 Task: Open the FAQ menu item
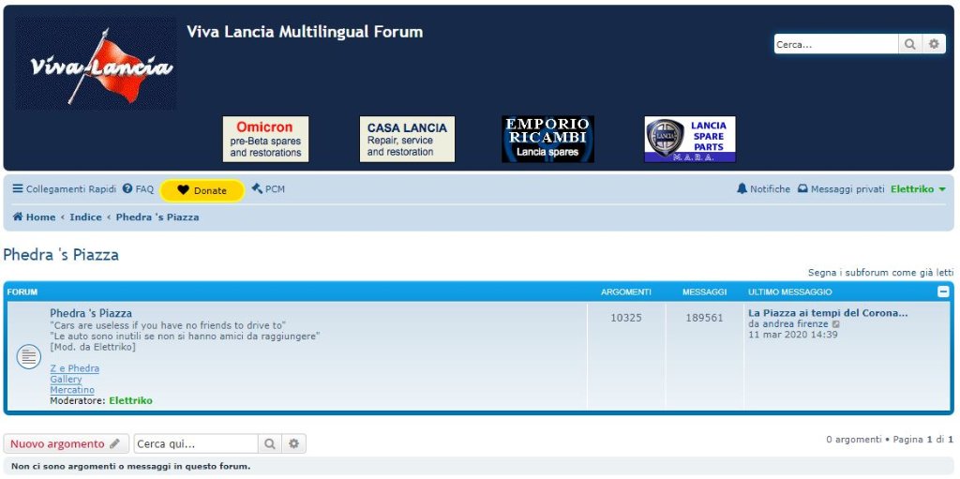tap(138, 189)
